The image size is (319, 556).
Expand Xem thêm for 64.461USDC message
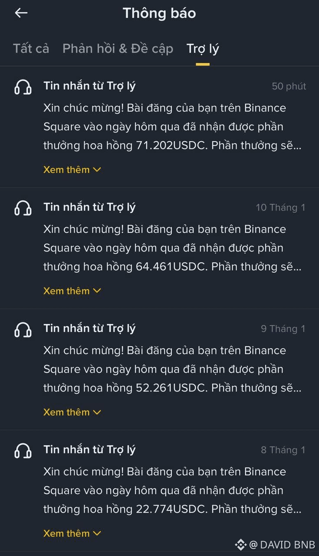[x=72, y=291]
